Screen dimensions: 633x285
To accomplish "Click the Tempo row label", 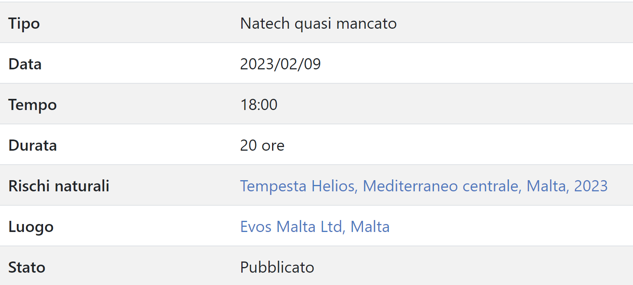I will (x=33, y=105).
